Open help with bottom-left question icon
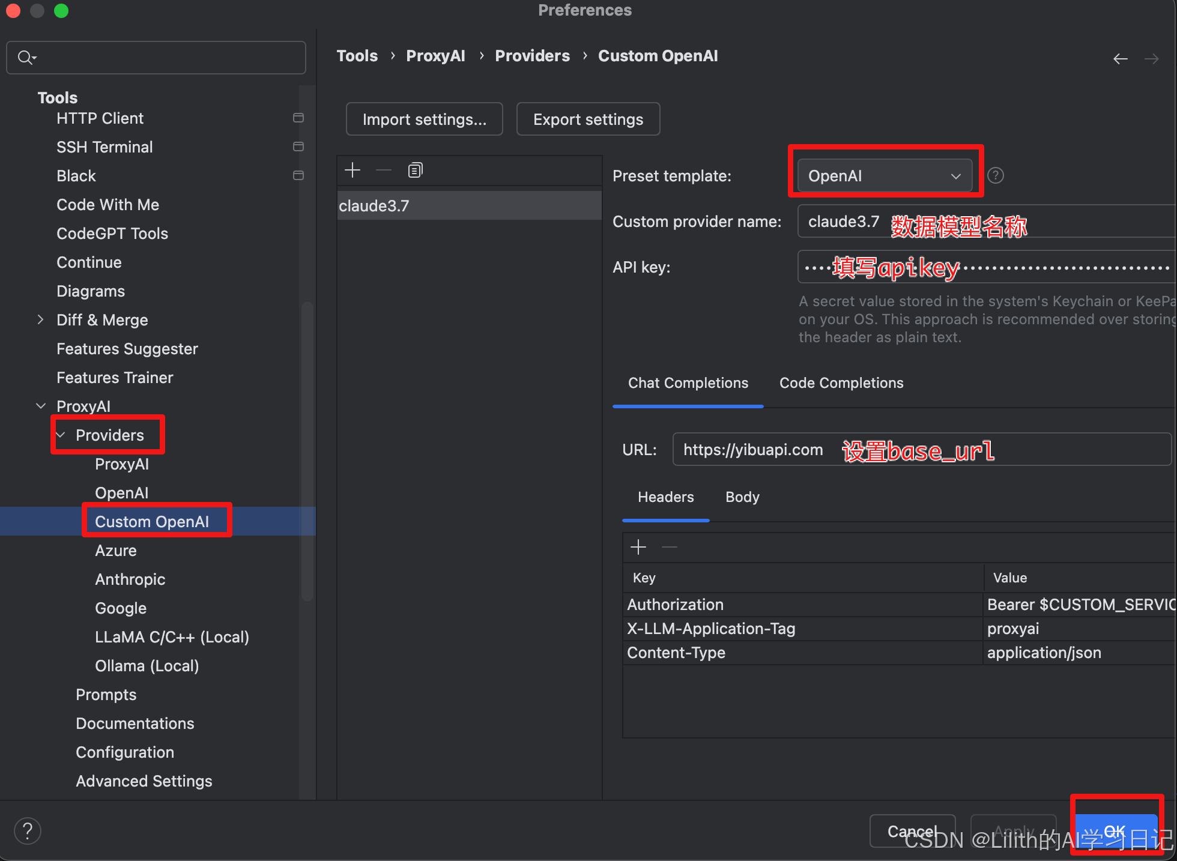1177x861 pixels. pyautogui.click(x=28, y=831)
